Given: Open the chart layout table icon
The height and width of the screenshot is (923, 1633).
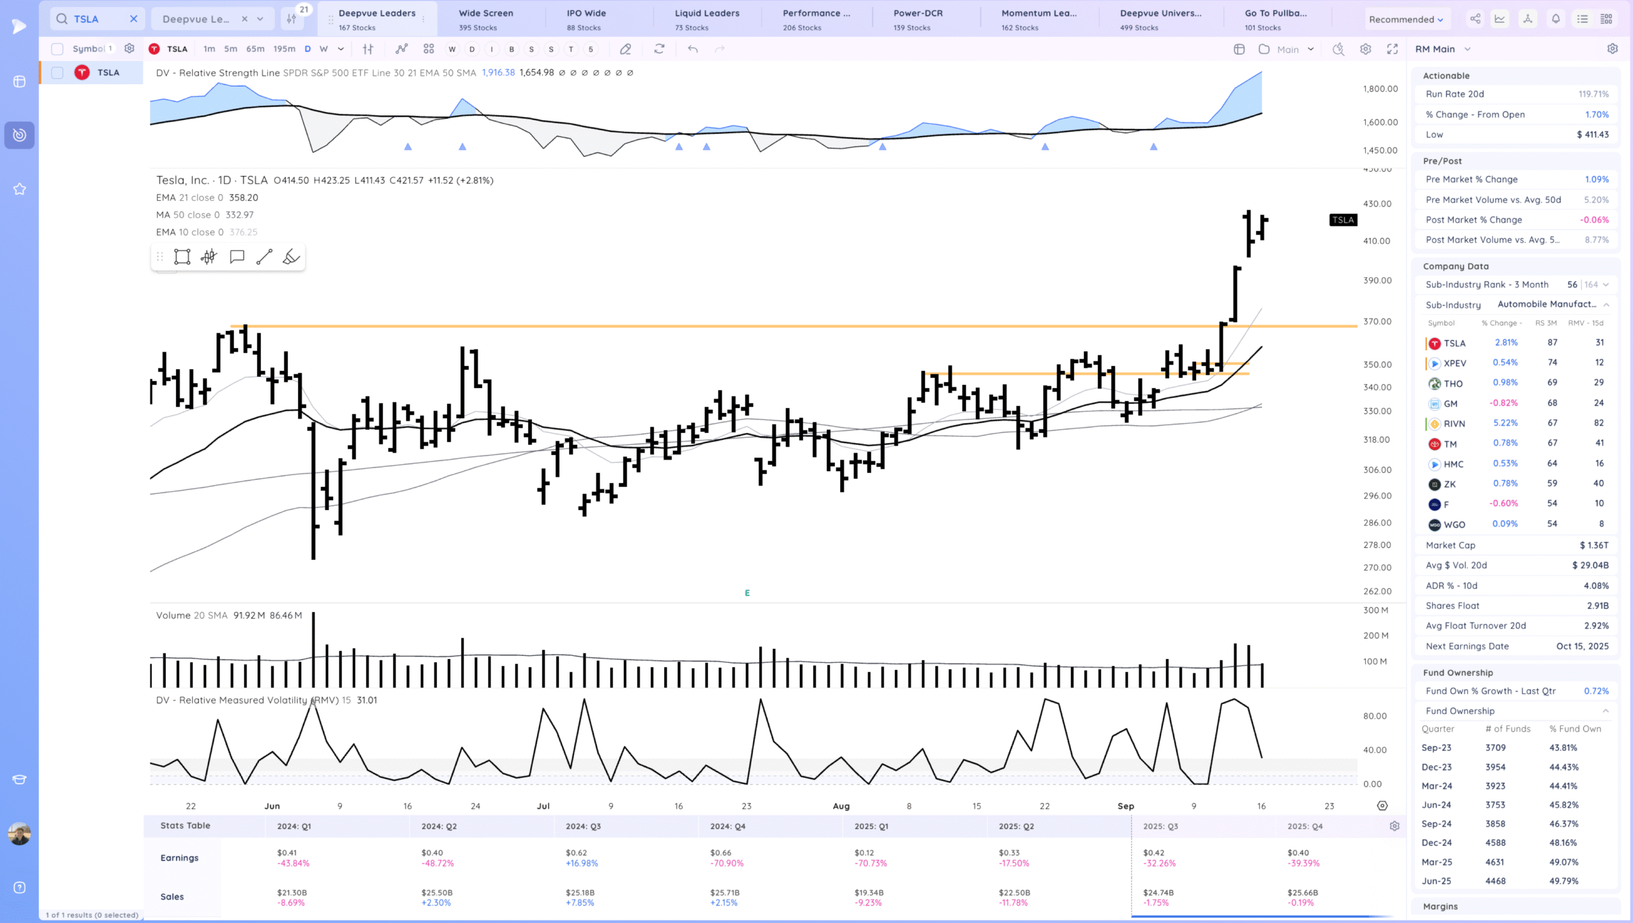Looking at the screenshot, I should pyautogui.click(x=1239, y=49).
